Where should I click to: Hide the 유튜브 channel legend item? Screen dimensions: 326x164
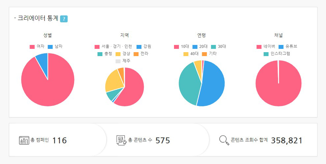288,47
